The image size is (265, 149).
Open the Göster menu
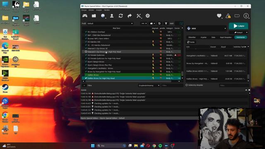click(x=91, y=10)
